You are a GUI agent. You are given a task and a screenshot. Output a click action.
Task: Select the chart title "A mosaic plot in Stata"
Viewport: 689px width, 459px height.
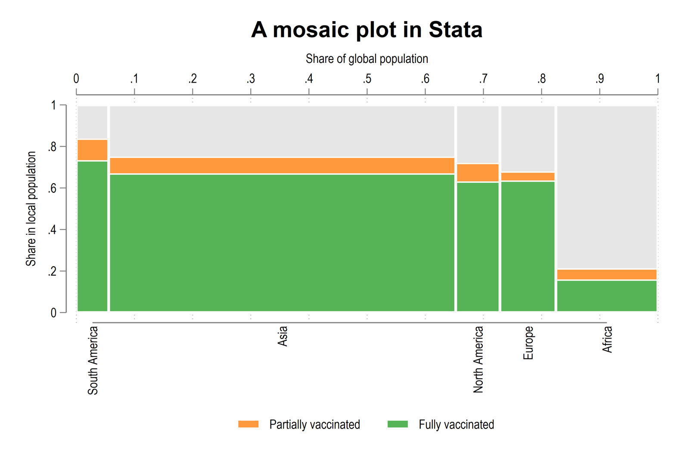click(366, 30)
